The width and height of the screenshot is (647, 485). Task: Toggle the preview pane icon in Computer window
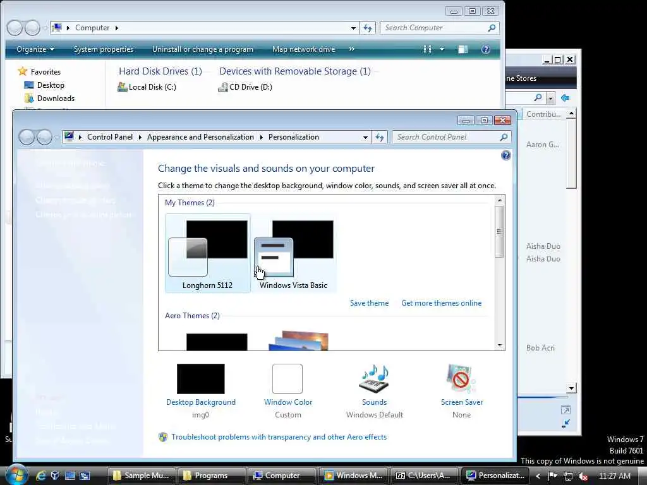point(463,49)
